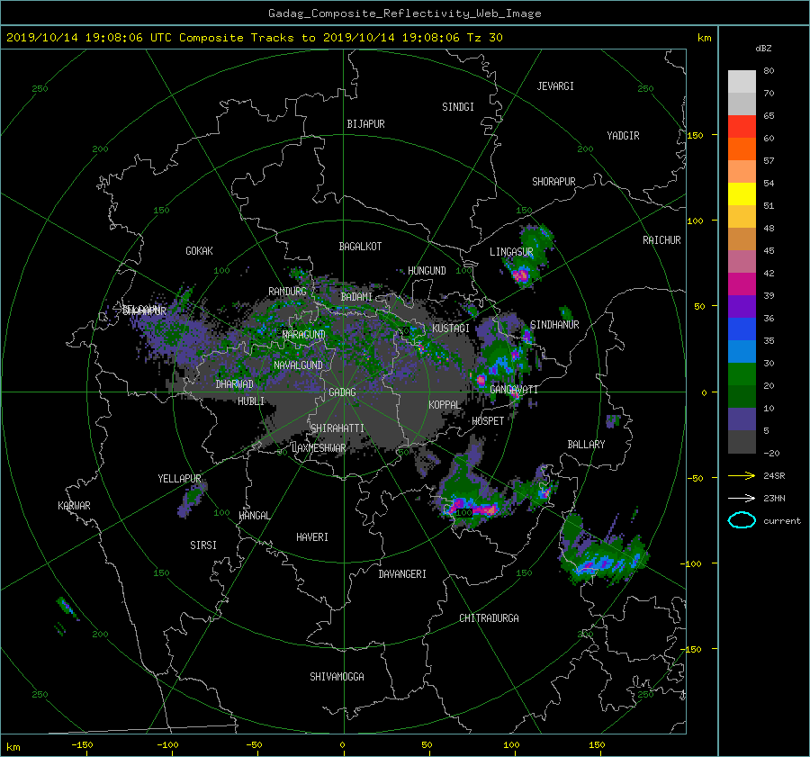
Task: Click the yellow 24SR arrow icon
Action: click(x=742, y=475)
